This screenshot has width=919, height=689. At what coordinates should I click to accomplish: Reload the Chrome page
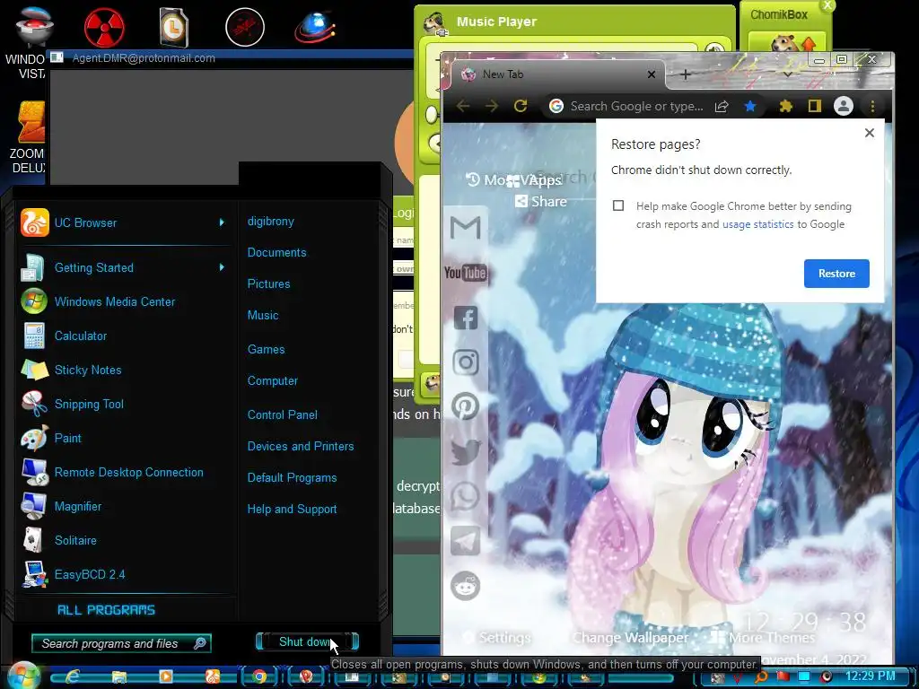[x=521, y=106]
